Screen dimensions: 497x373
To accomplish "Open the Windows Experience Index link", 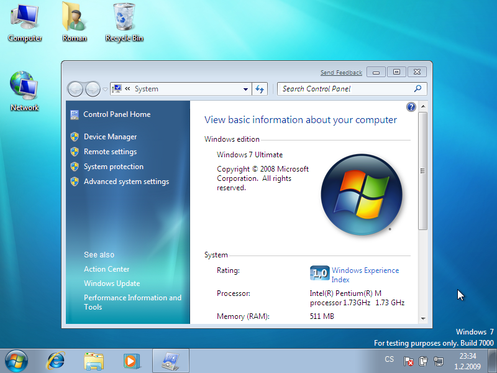I will [x=365, y=275].
